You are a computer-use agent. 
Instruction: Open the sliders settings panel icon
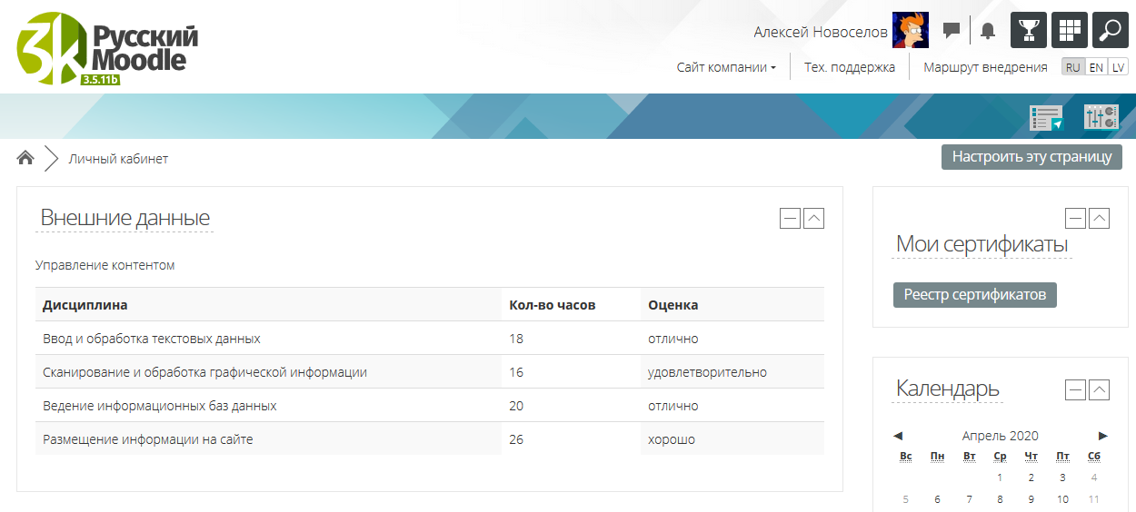pyautogui.click(x=1101, y=117)
